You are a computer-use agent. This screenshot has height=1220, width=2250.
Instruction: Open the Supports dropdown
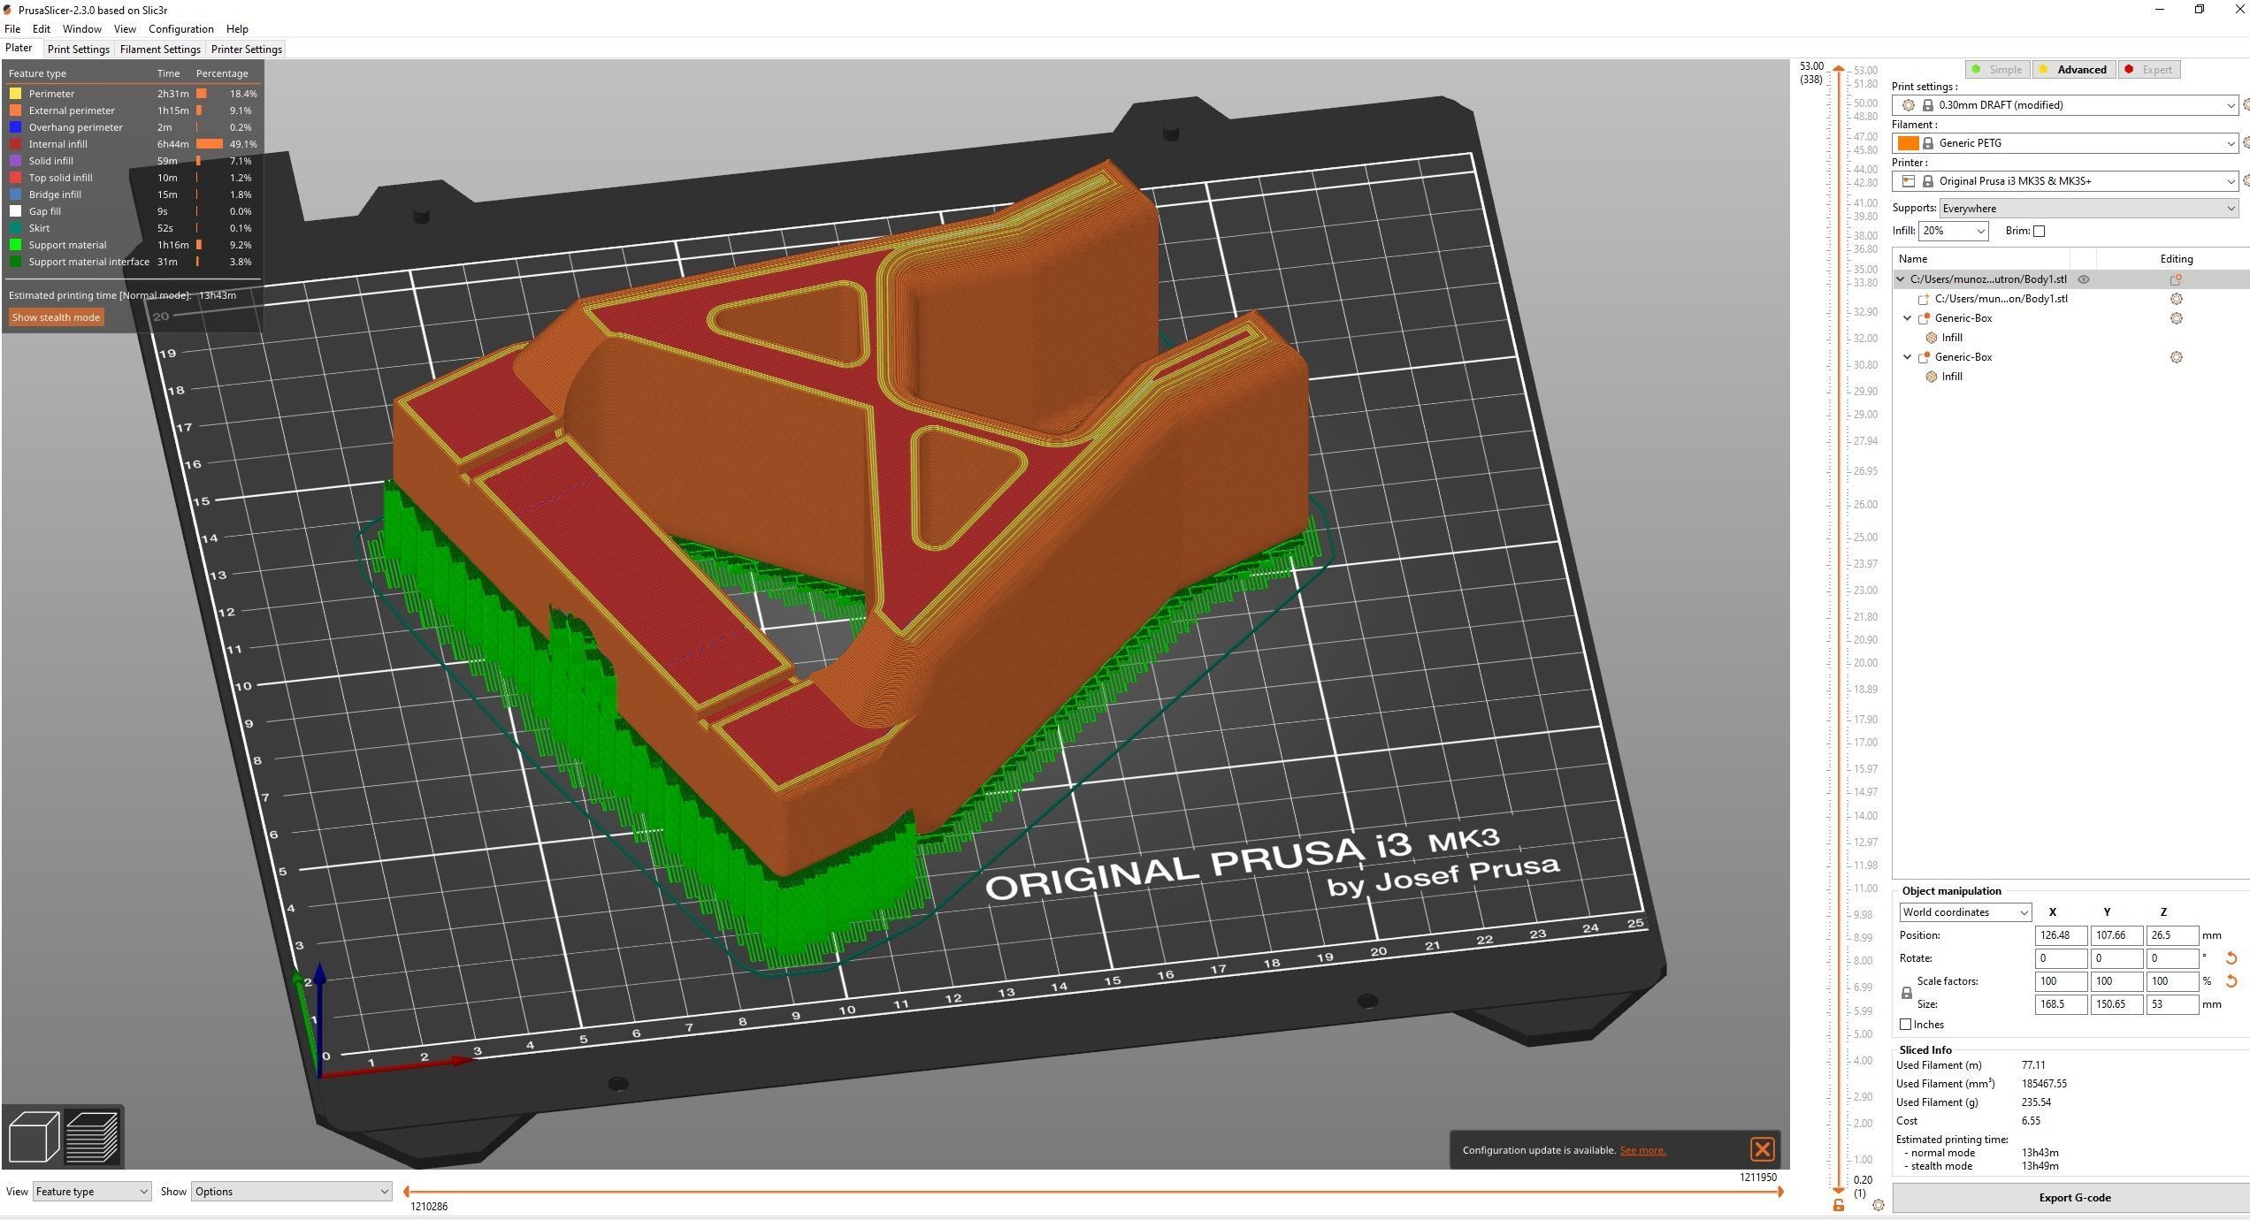coord(2087,209)
